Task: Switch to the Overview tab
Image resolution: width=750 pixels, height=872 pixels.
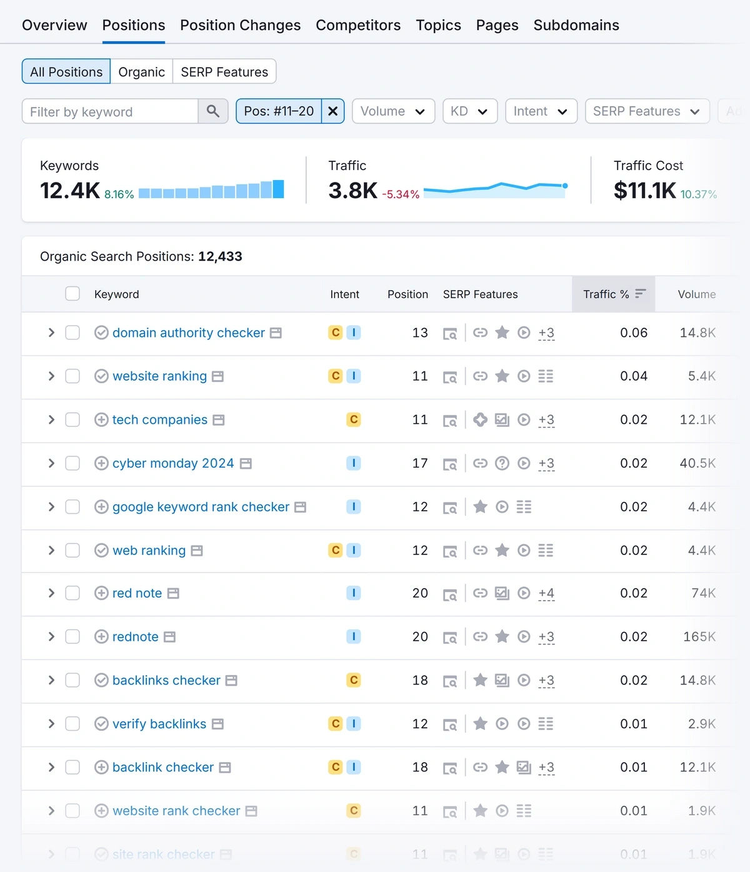Action: point(54,25)
